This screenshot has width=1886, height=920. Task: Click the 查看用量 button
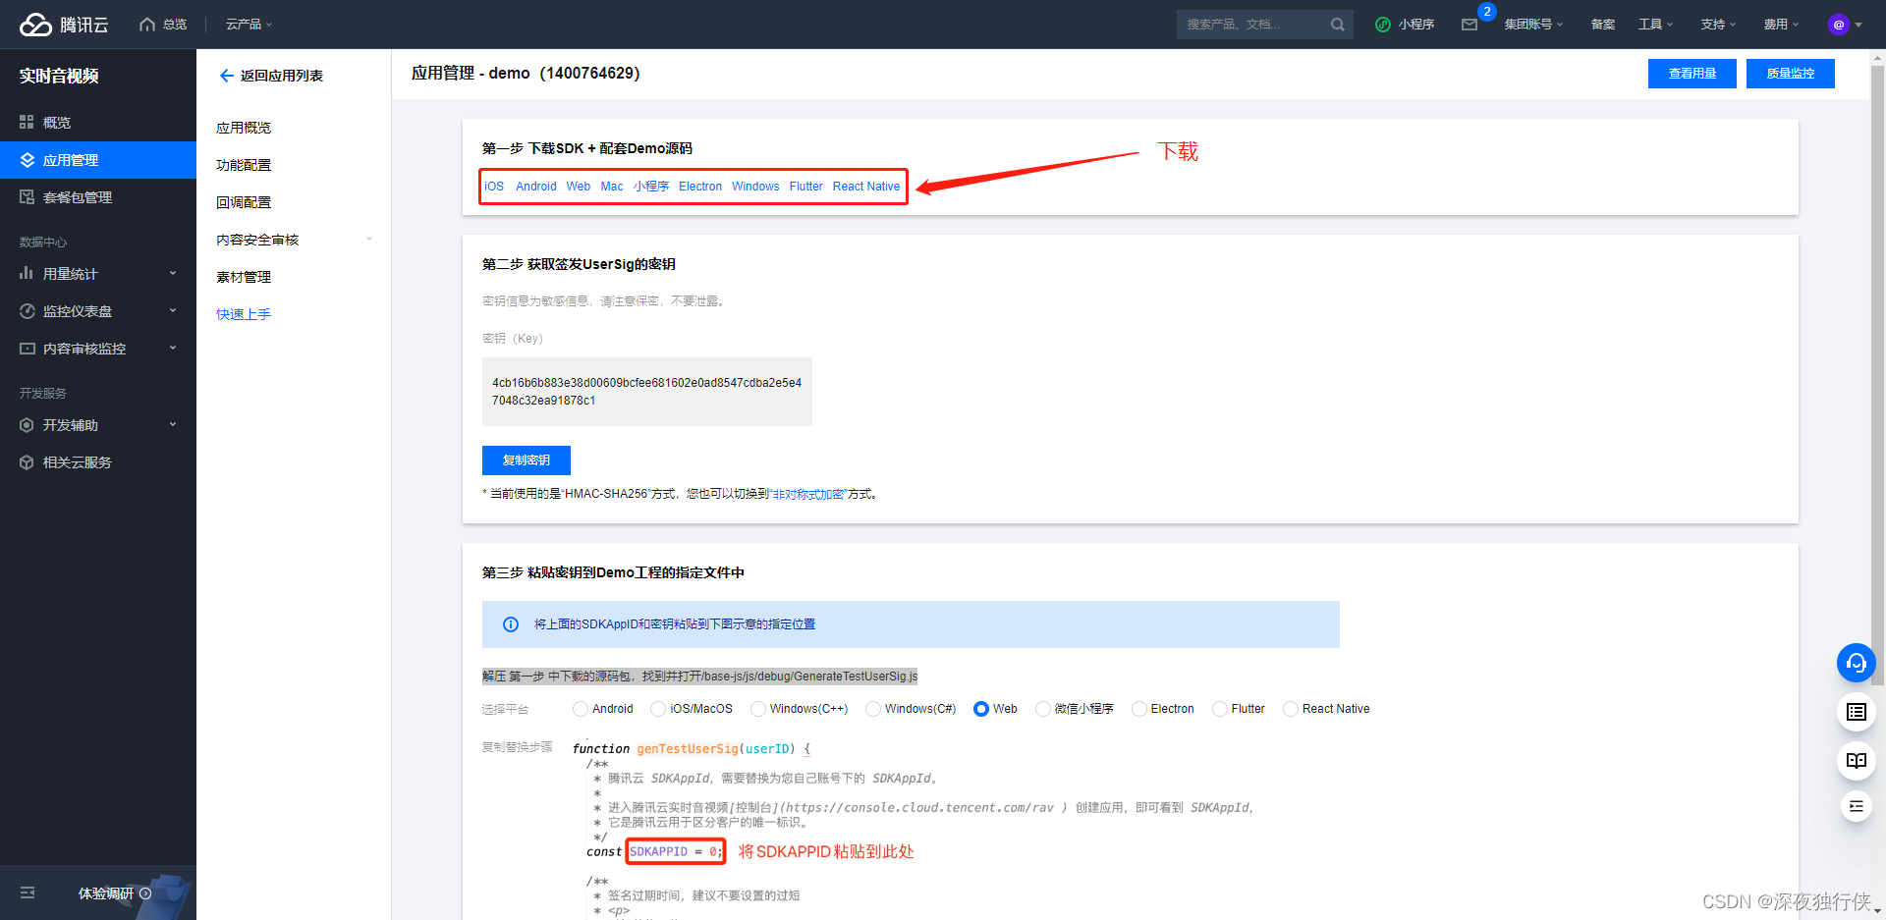click(1692, 74)
